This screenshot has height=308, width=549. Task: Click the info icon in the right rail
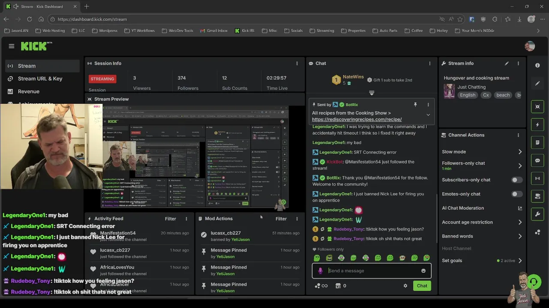[x=537, y=65]
